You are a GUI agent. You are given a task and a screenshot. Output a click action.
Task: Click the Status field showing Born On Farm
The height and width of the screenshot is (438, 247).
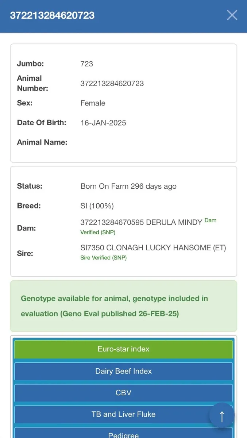point(128,186)
